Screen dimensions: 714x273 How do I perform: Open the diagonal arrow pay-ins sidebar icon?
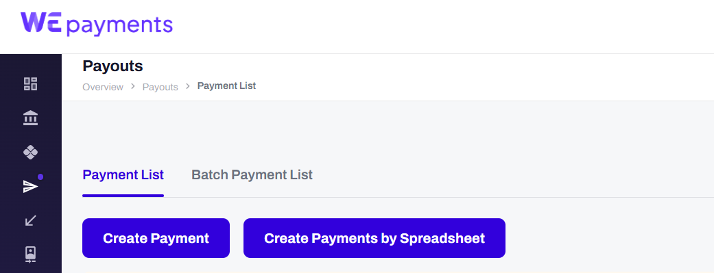30,221
